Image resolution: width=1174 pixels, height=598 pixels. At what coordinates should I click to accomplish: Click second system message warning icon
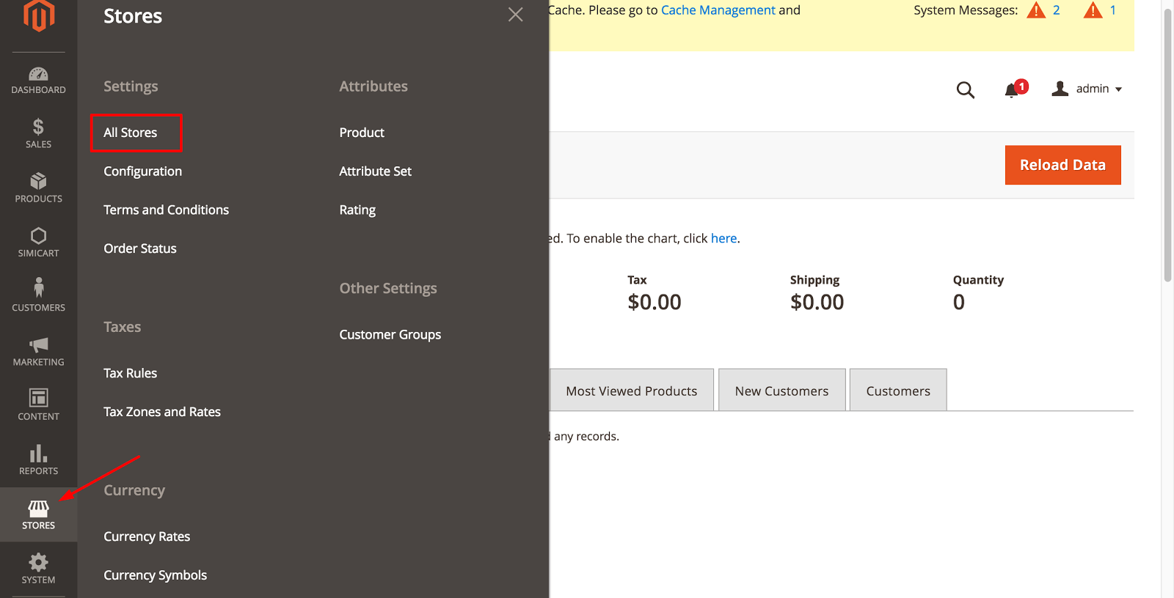(1093, 10)
